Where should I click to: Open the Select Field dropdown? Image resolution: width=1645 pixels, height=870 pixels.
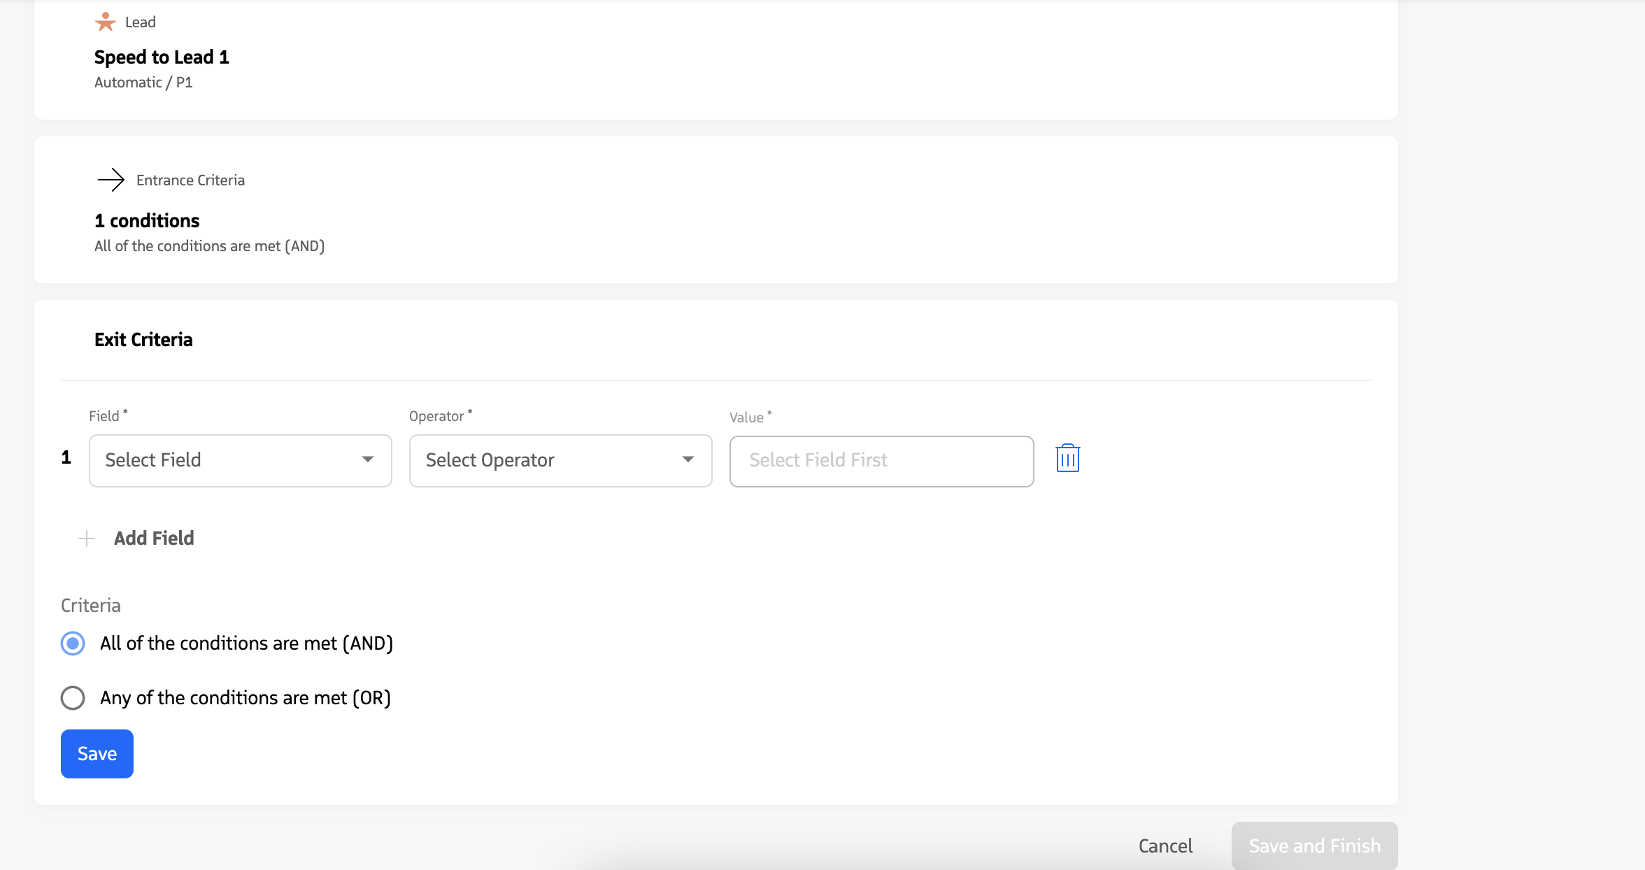241,460
